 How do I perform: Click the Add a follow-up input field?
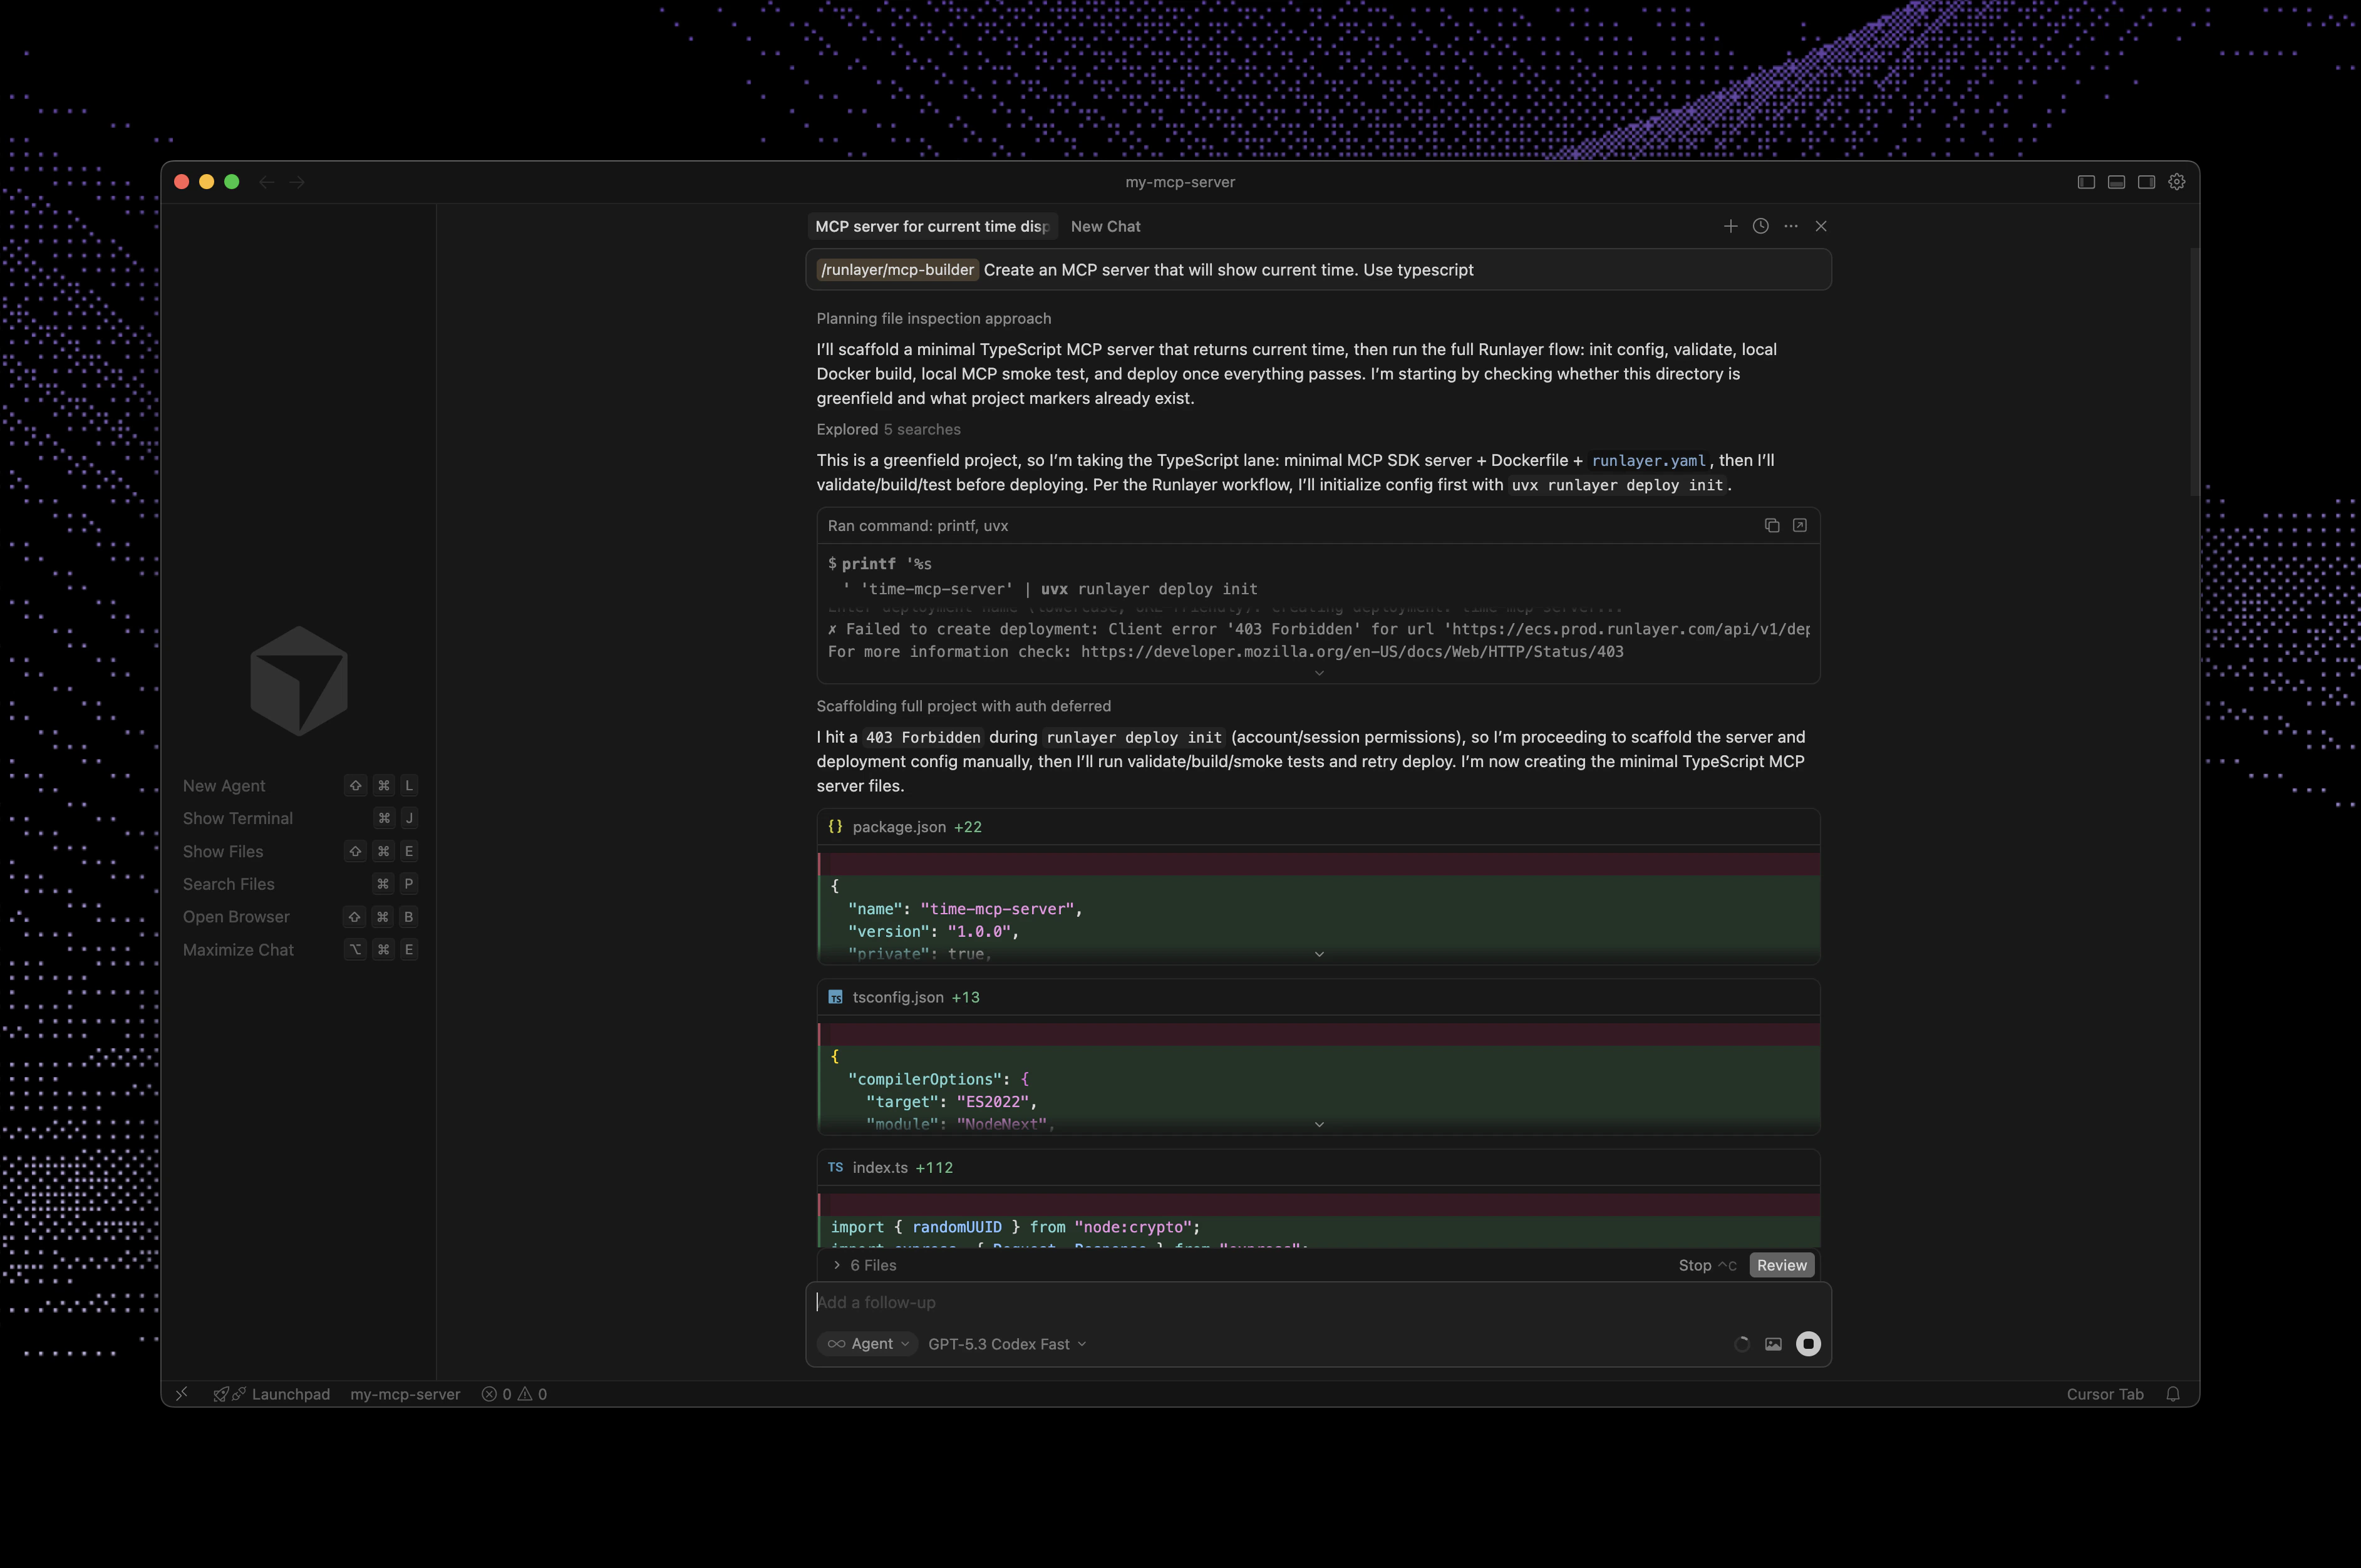pos(1200,1302)
